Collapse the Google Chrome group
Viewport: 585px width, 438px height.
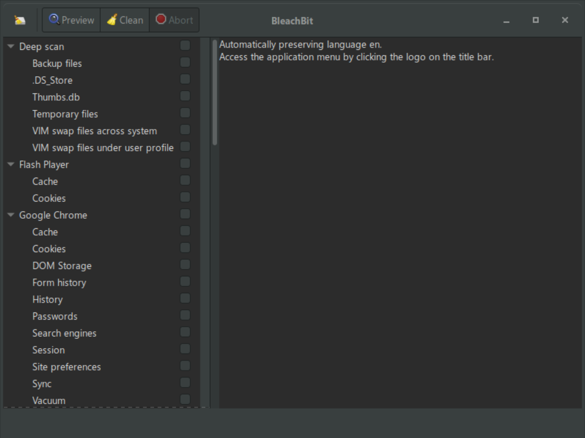click(11, 215)
